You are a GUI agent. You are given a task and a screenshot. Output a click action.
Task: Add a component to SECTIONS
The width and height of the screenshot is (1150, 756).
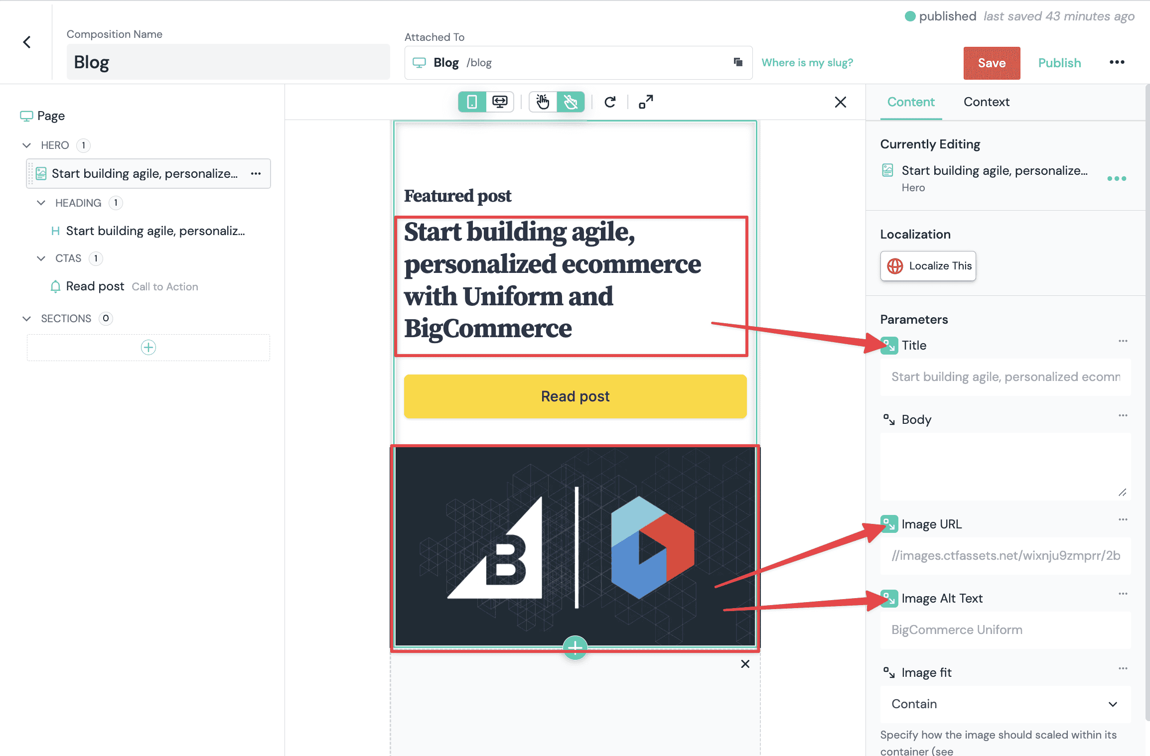click(148, 347)
